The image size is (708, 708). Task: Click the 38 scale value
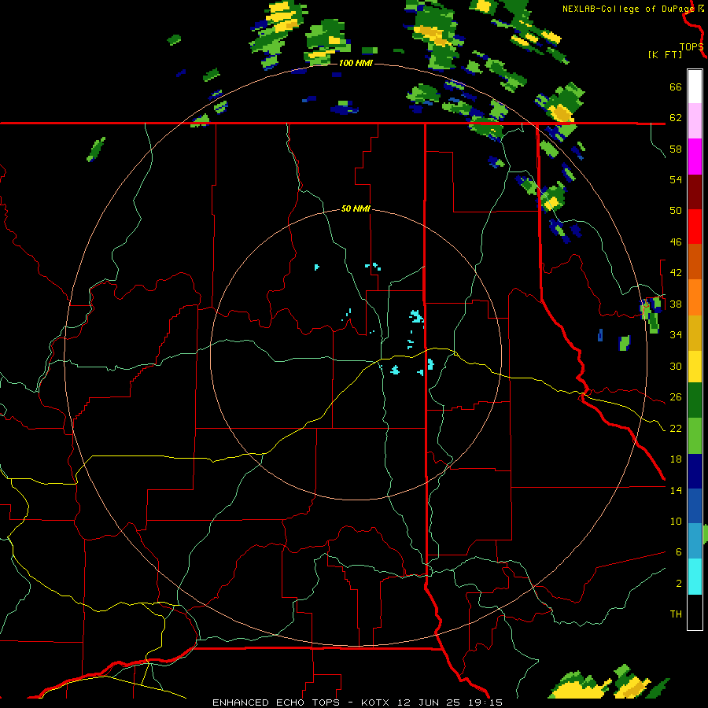click(676, 304)
